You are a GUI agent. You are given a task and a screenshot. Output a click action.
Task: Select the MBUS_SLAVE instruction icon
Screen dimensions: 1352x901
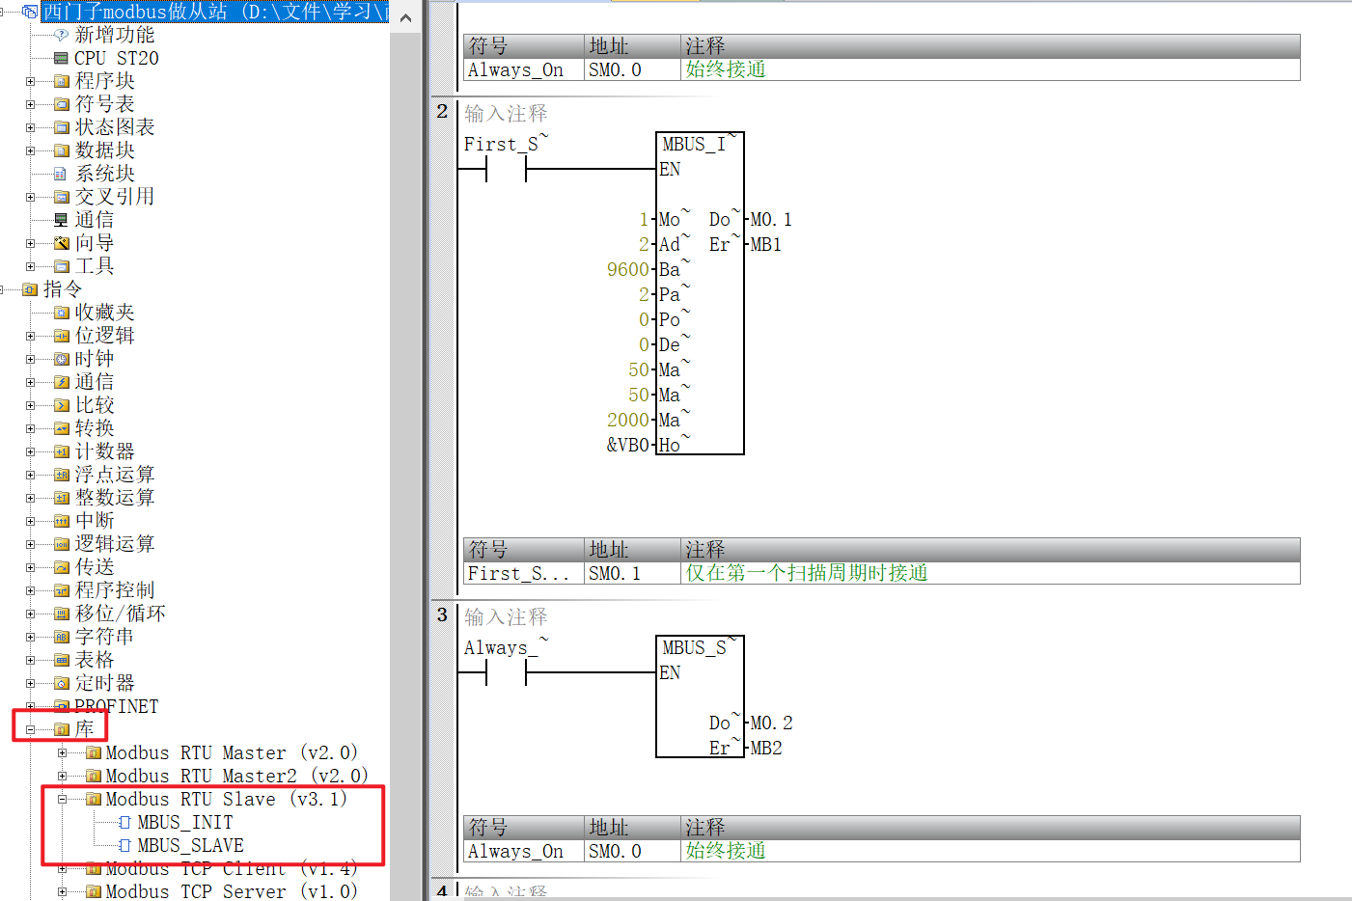[x=124, y=846]
